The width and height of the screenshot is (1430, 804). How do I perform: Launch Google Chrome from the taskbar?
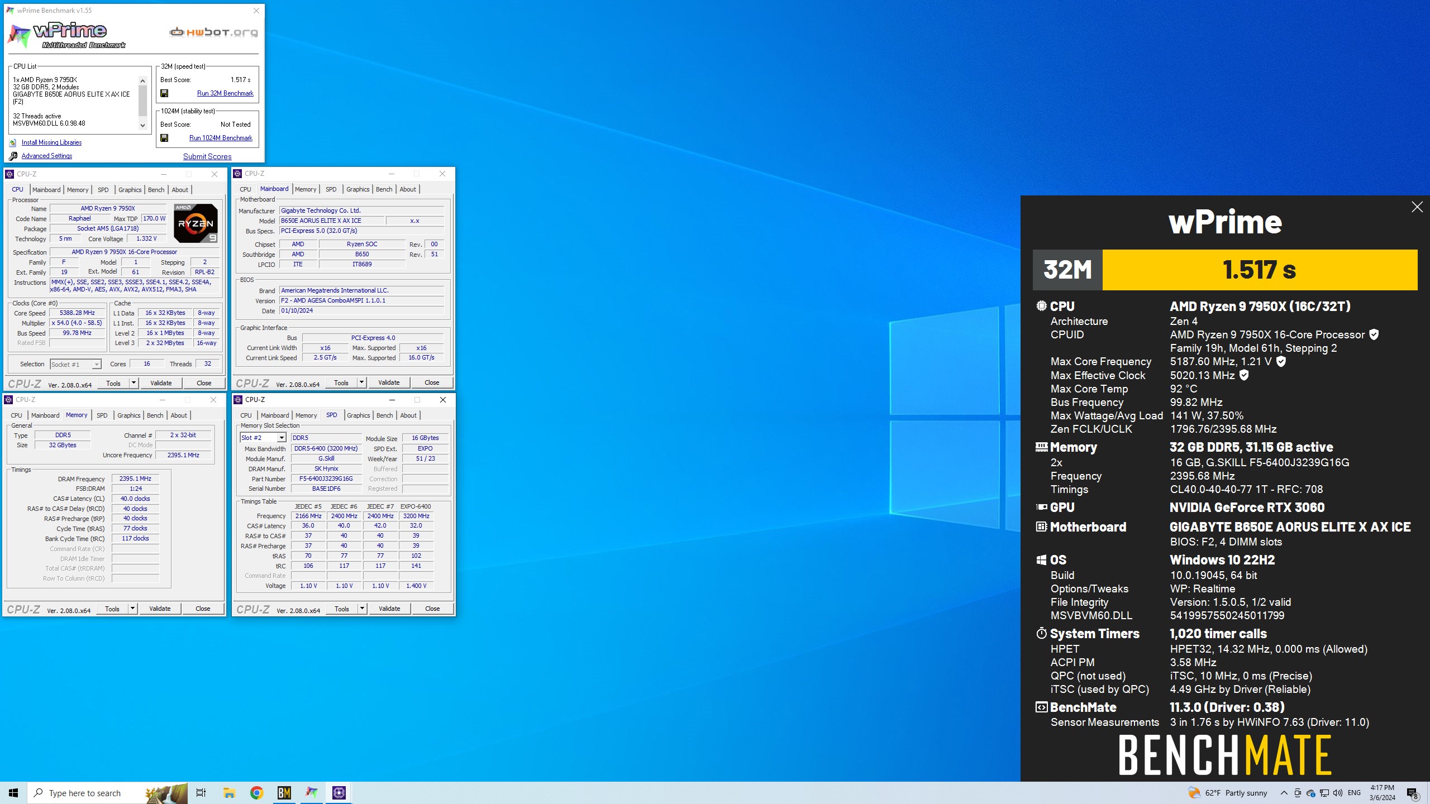[256, 793]
